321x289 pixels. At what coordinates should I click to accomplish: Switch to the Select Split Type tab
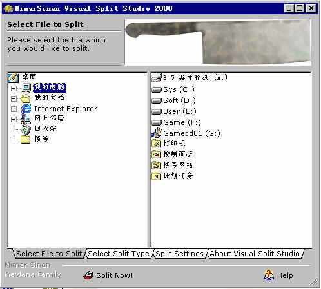coord(119,254)
